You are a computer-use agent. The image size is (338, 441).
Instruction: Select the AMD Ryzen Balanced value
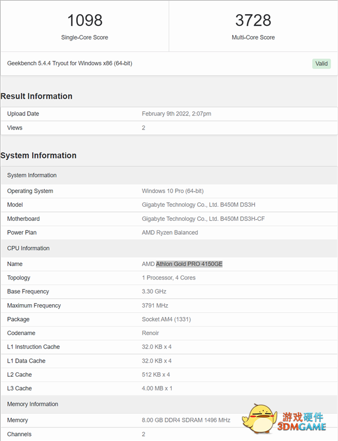(x=170, y=233)
